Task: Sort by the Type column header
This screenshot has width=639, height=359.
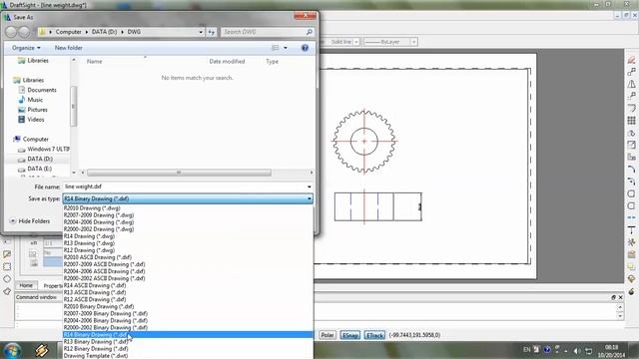Action: click(272, 62)
